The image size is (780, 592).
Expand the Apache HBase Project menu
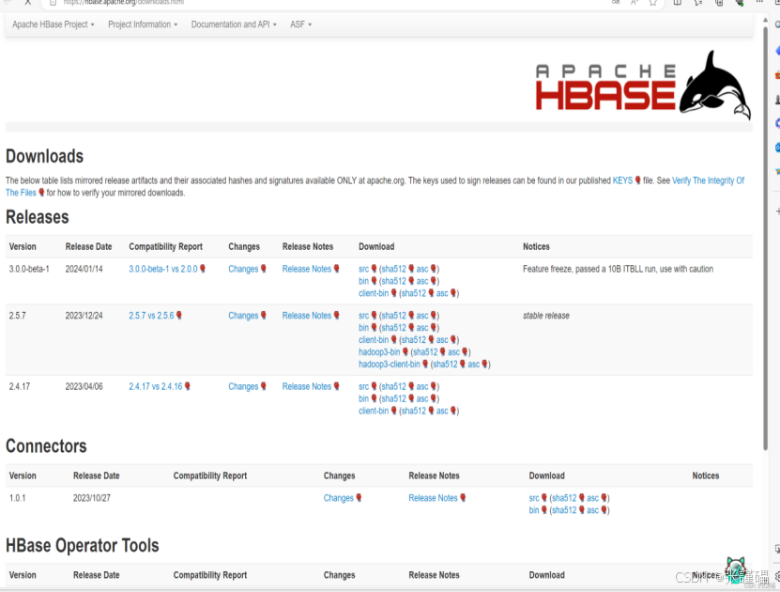coord(53,24)
